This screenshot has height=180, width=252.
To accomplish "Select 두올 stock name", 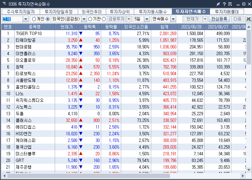I will click(20, 114).
